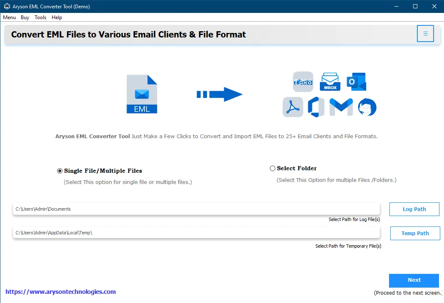Viewport: 444px width, 303px height.
Task: Click 'Select Path for Log File(s)' text
Action: pos(354,219)
